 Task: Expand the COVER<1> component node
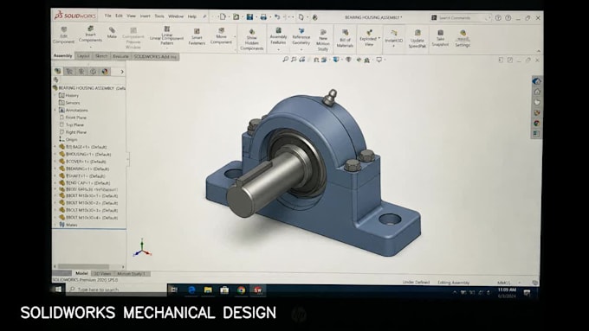point(55,162)
